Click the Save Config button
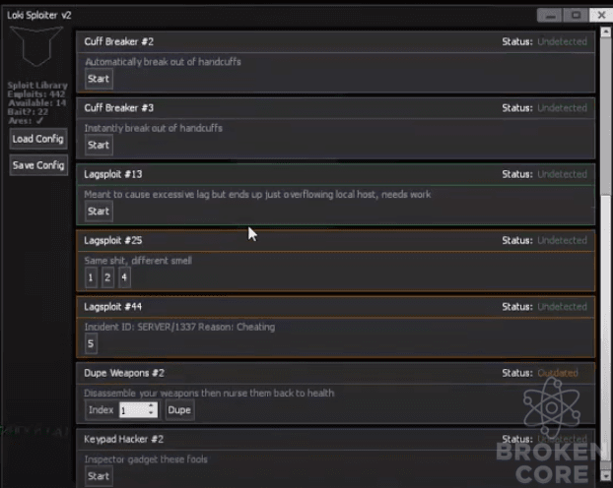 click(x=37, y=165)
